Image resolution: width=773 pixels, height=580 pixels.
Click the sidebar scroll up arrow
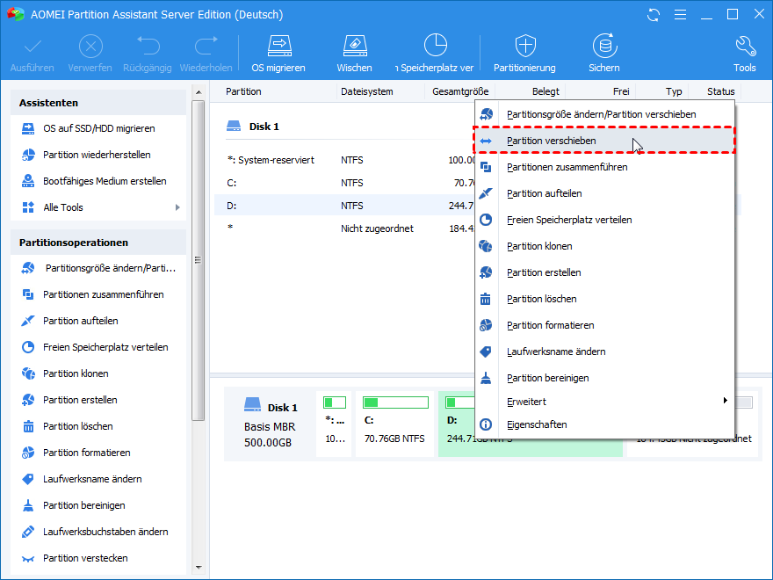point(199,92)
